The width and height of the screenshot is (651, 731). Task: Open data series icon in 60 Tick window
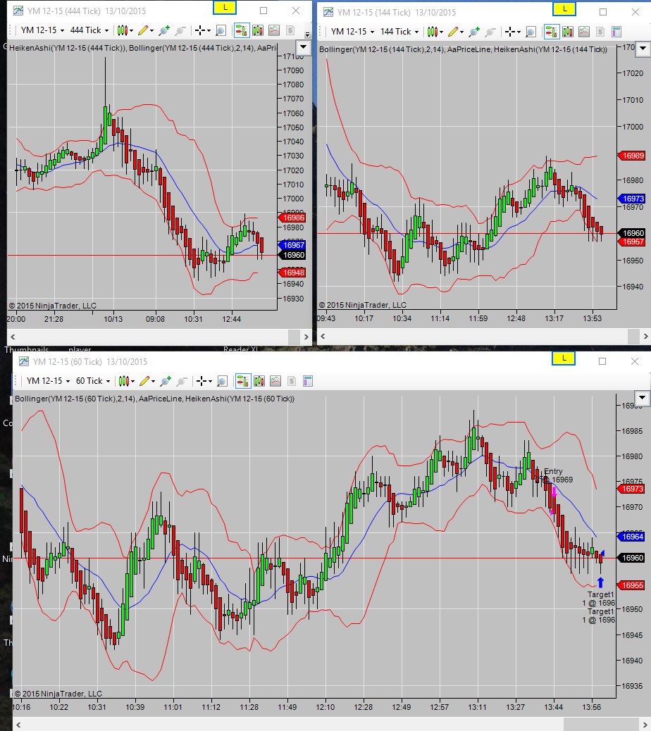coord(259,382)
